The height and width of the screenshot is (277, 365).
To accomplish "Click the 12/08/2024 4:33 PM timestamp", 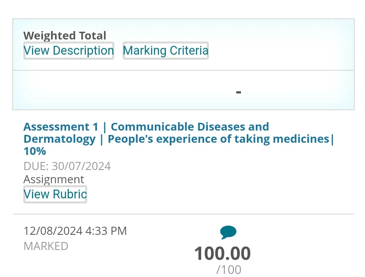I will click(75, 231).
